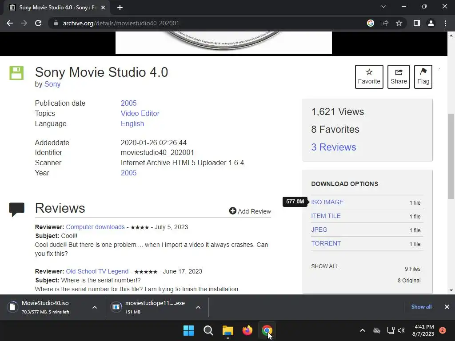
Task: Open the volume speaker icon
Action: (x=401, y=330)
